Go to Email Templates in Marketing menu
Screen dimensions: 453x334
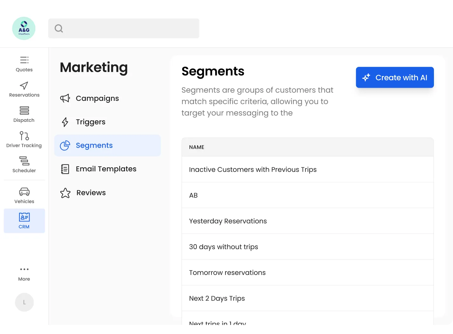click(106, 169)
